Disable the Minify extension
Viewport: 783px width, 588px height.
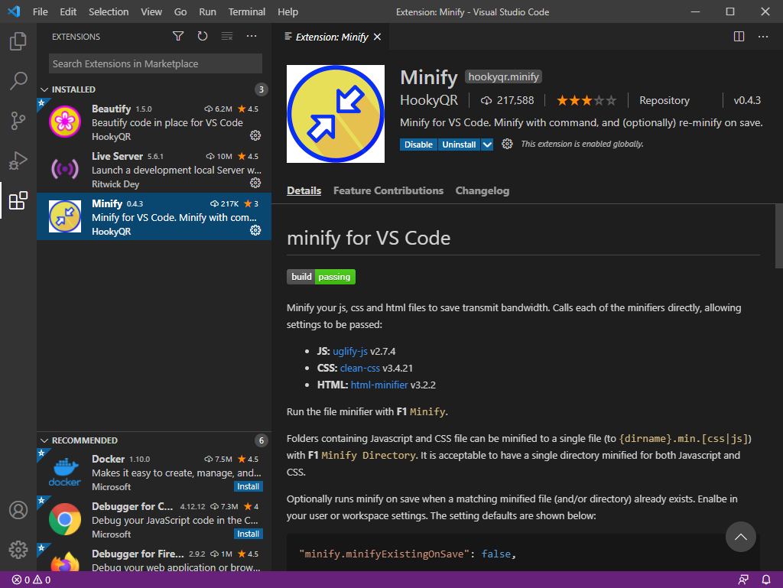click(x=418, y=145)
